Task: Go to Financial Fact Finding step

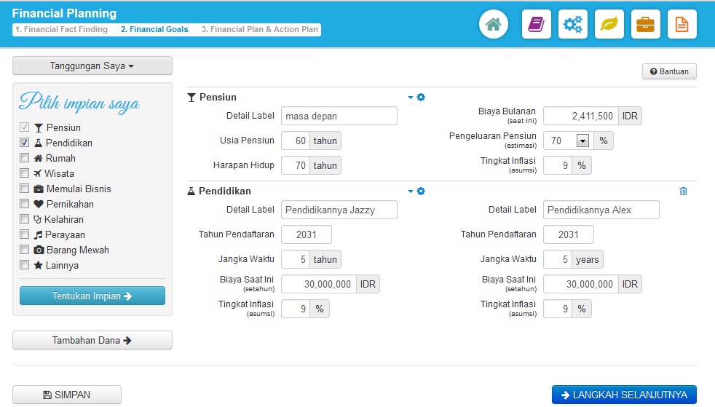Action: [61, 30]
